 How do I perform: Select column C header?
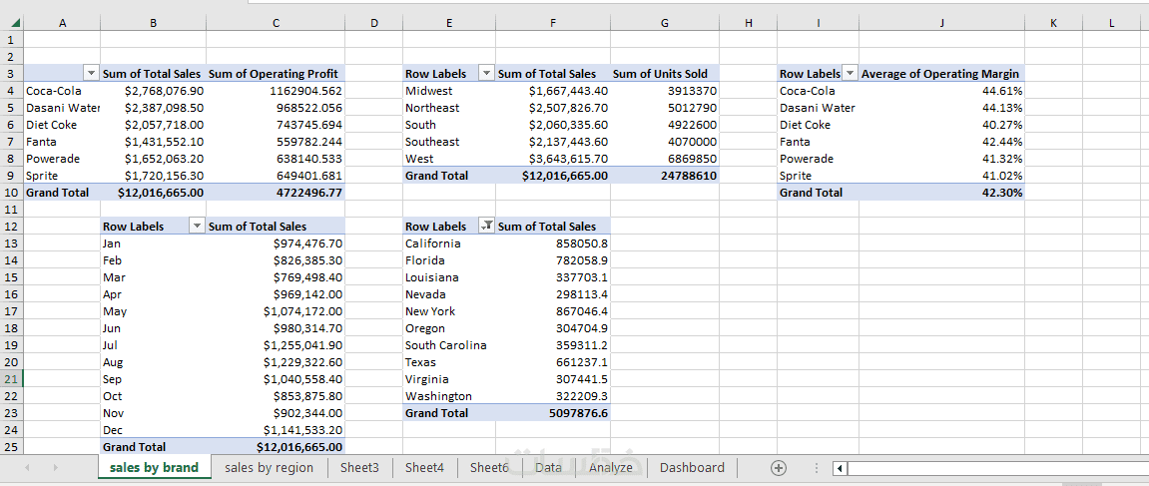click(x=276, y=23)
